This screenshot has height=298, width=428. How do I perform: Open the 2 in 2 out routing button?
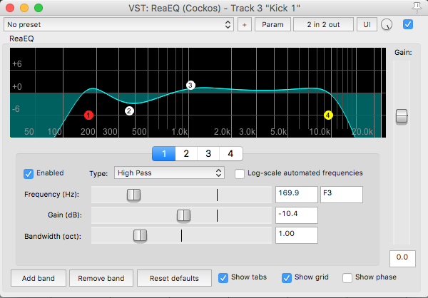[x=323, y=24]
